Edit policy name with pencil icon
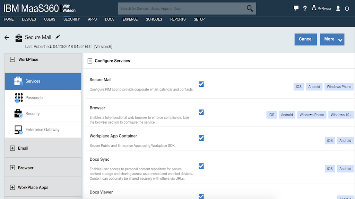This screenshot has width=355, height=199. [58, 37]
